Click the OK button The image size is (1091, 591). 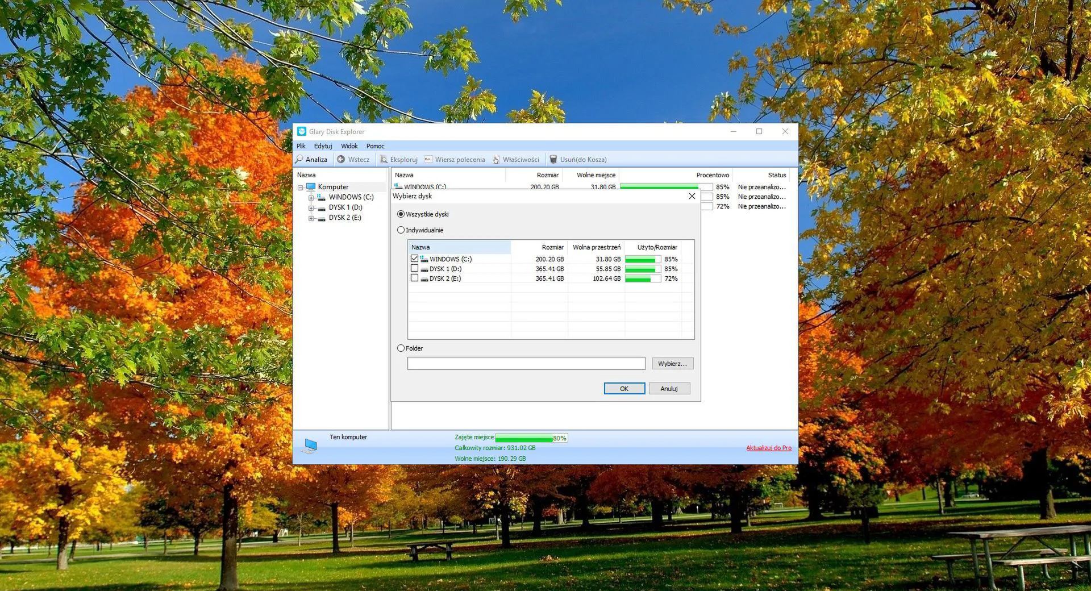[x=624, y=389]
